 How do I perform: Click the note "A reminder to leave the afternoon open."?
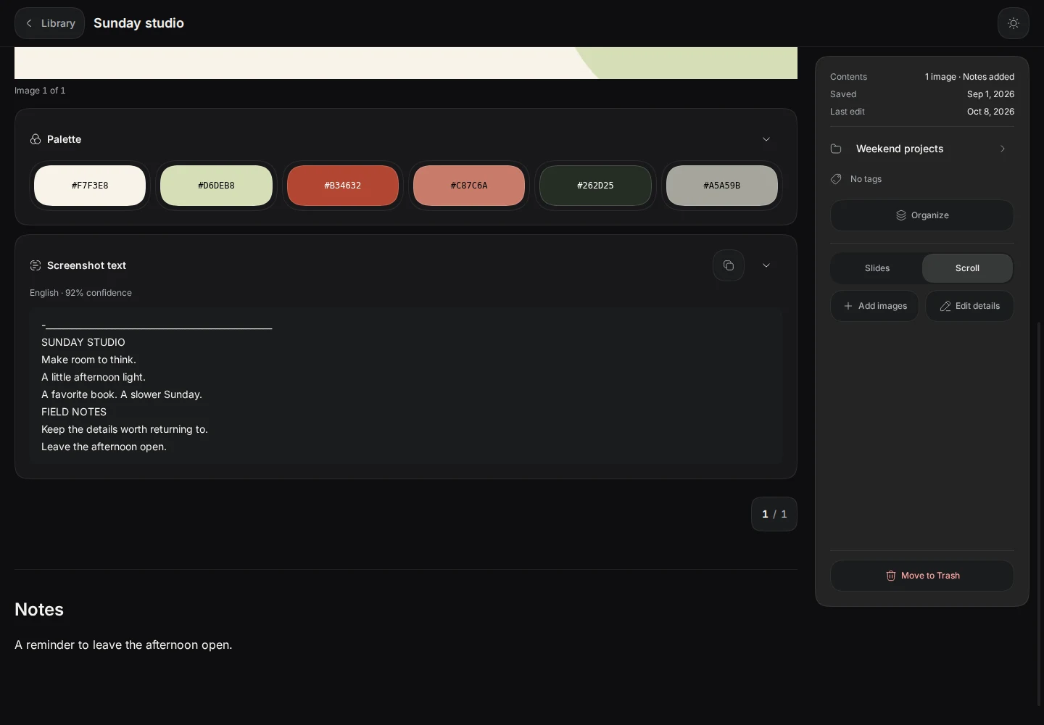click(x=123, y=645)
